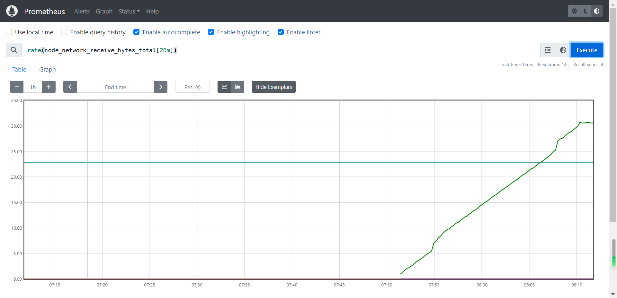Click the 07:15 x-axis label

tap(55, 285)
